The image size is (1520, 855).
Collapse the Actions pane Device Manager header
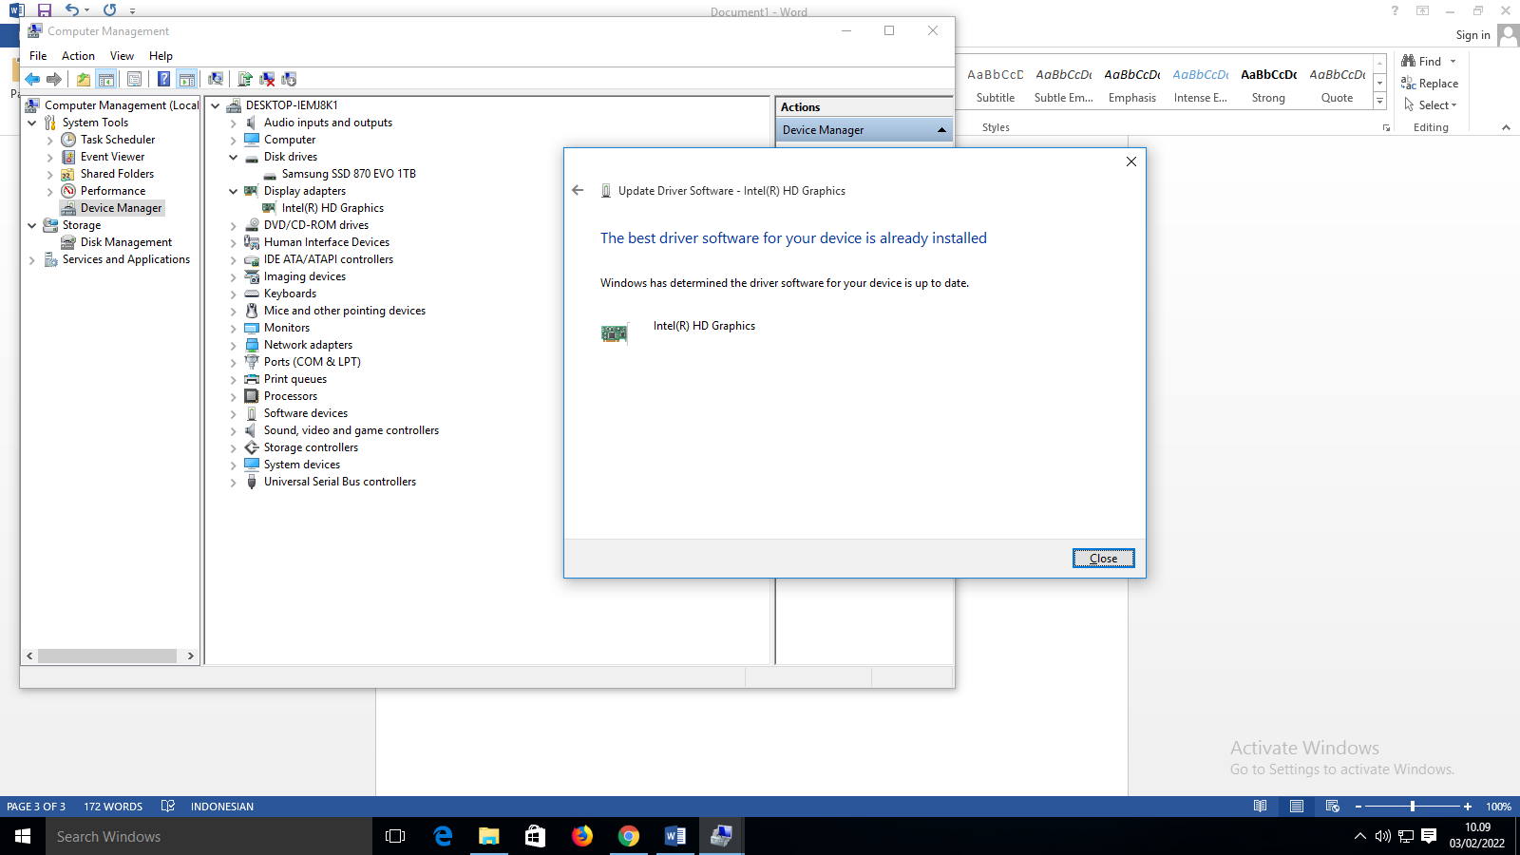pos(943,129)
